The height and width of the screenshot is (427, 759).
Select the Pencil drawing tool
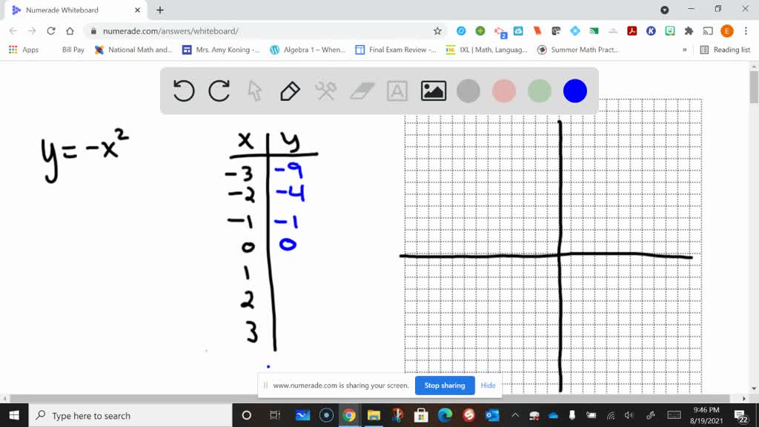coord(289,90)
